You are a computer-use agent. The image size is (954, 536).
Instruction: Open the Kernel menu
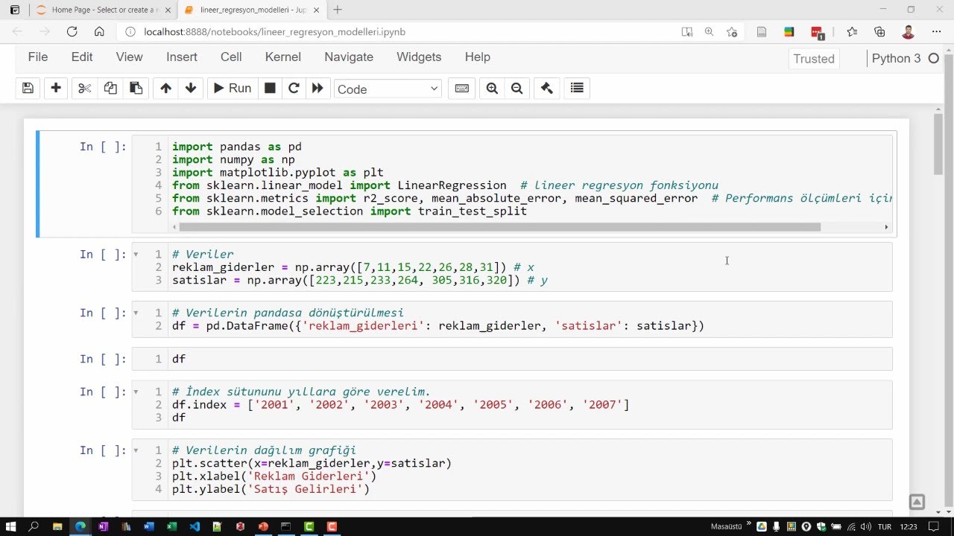(x=283, y=57)
